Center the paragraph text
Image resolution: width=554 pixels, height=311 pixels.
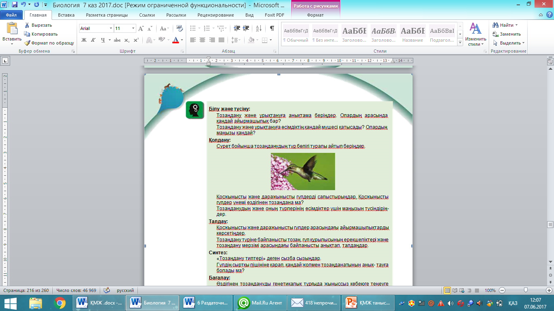[x=202, y=40]
